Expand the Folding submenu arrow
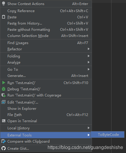Image resolution: width=126 pixels, height=153 pixels. click(88, 56)
